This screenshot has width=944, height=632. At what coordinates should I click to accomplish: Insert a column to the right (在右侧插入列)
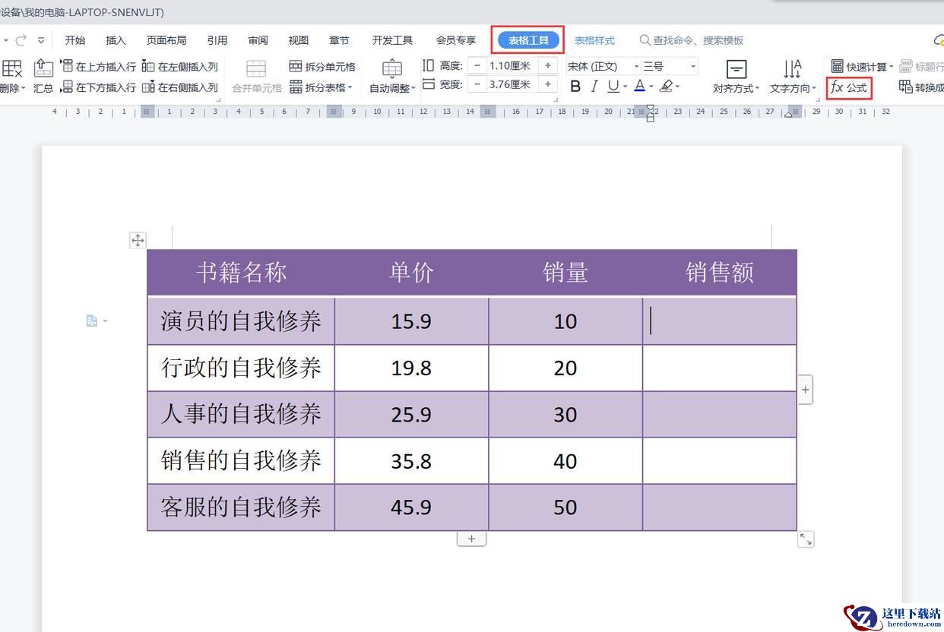pyautogui.click(x=180, y=88)
